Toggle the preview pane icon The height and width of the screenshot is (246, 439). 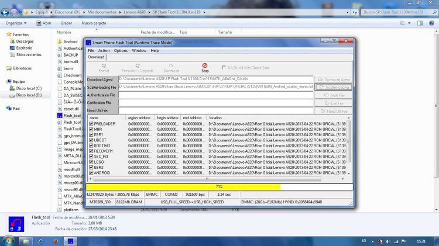pyautogui.click(x=420, y=23)
